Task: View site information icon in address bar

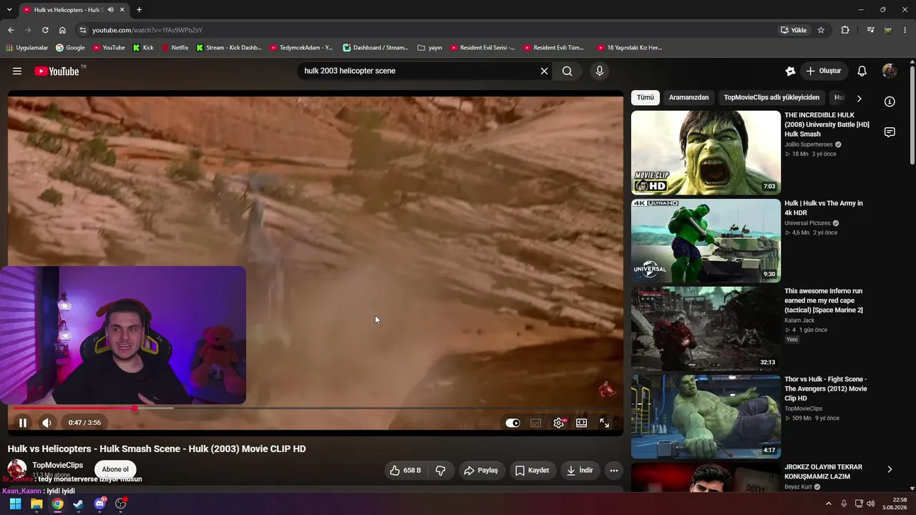Action: click(x=82, y=30)
